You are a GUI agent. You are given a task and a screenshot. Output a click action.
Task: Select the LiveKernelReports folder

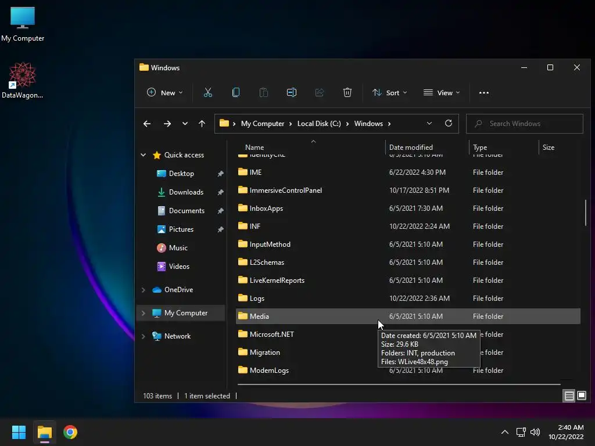[408, 280]
